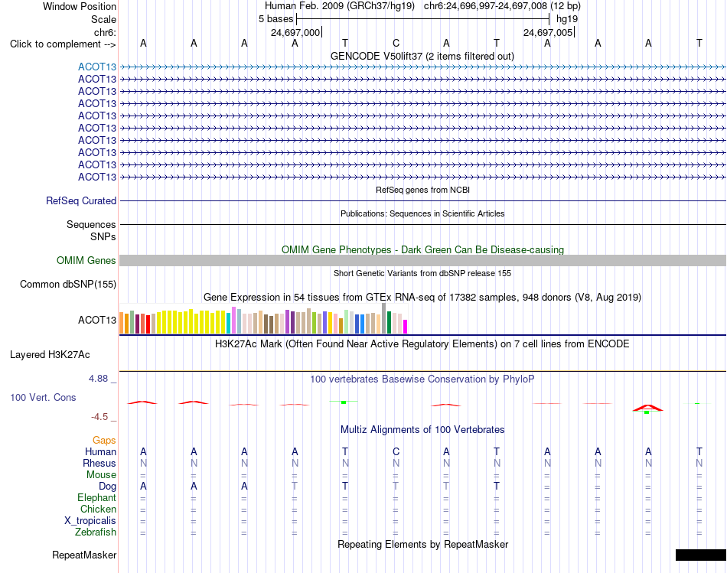
Task: Select the 'Dog' alignment row label
Action: 107,487
